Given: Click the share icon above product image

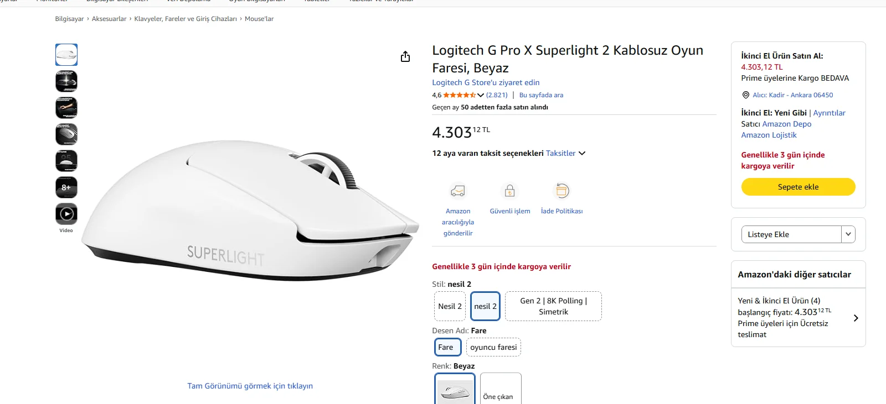Looking at the screenshot, I should point(405,56).
